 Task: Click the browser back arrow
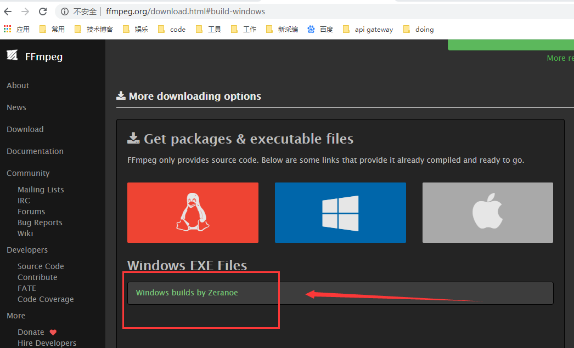[8, 12]
